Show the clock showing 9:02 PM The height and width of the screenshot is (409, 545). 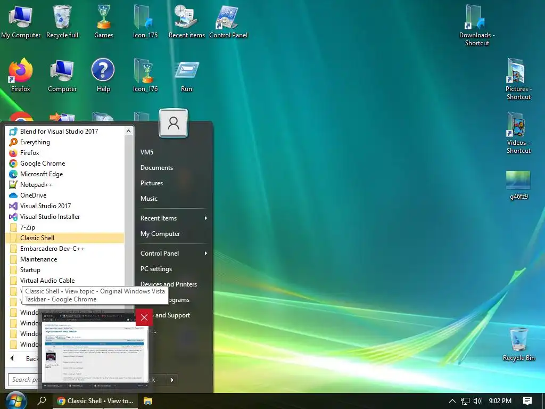coord(500,401)
